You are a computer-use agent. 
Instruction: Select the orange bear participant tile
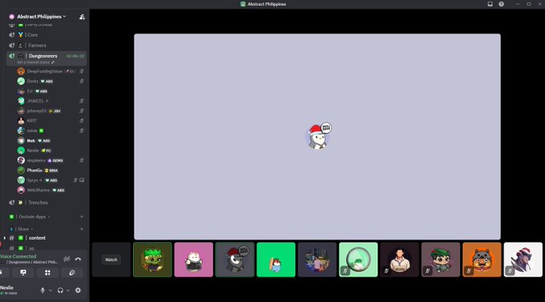(482, 260)
